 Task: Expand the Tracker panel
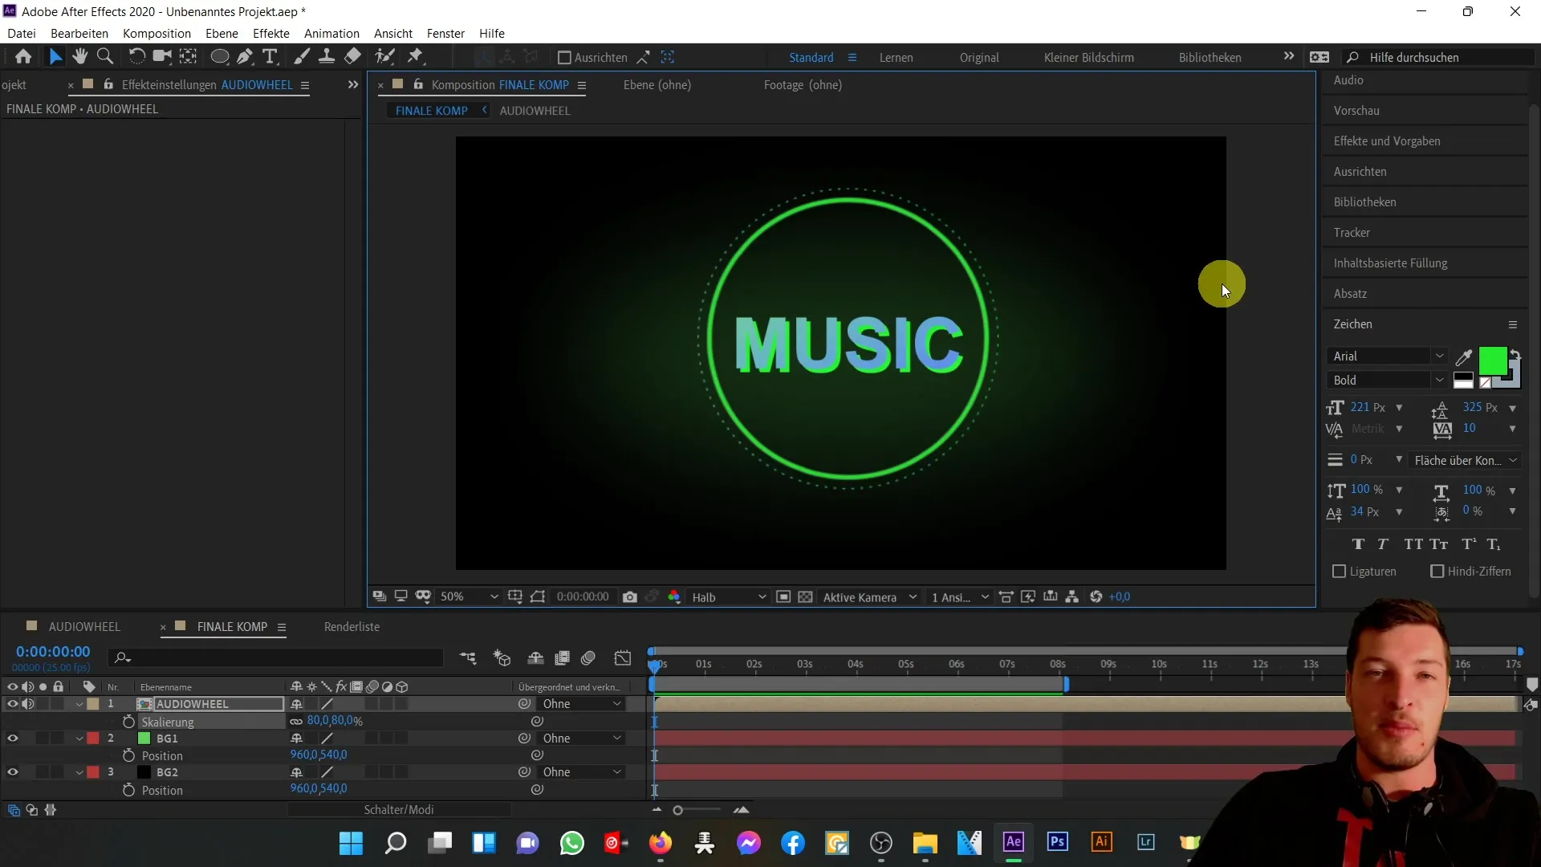1352,233
